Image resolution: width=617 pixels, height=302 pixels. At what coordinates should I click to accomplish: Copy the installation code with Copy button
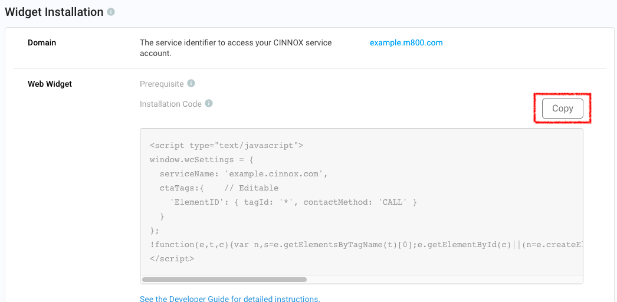[x=562, y=109]
